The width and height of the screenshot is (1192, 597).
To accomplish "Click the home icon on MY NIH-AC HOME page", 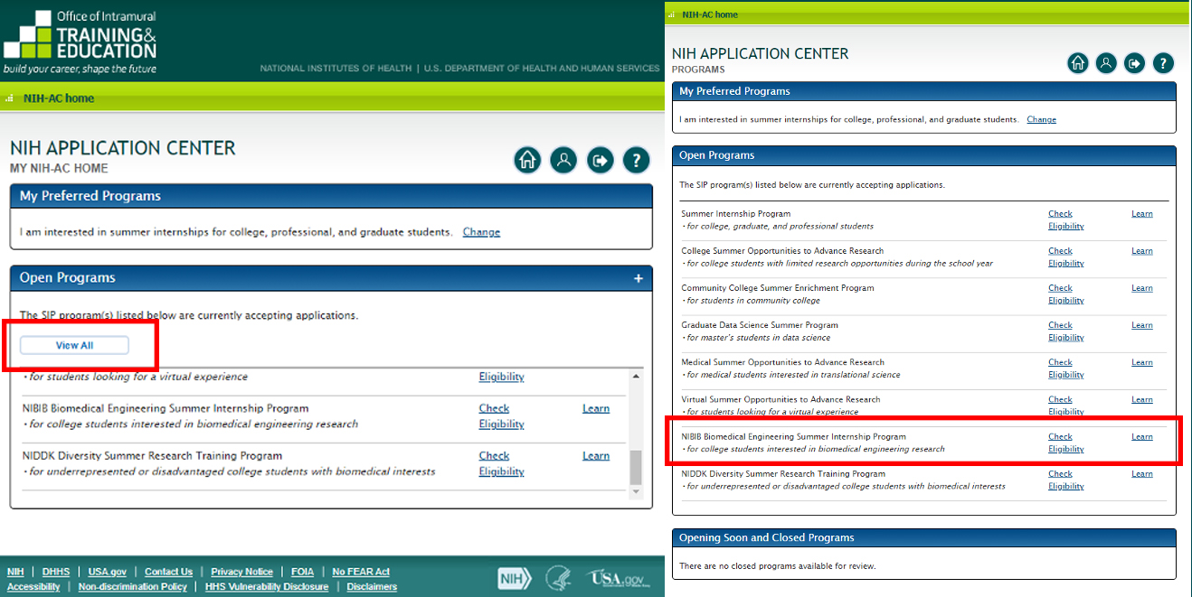I will tap(528, 161).
